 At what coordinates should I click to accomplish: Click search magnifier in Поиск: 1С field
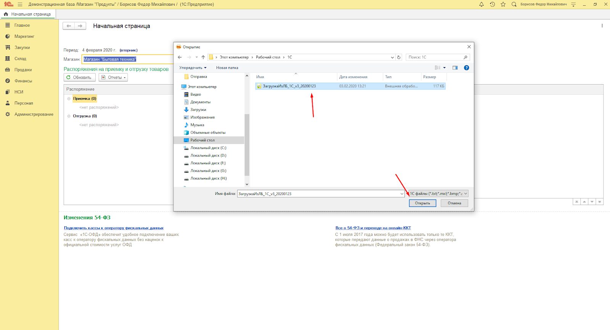(x=465, y=57)
